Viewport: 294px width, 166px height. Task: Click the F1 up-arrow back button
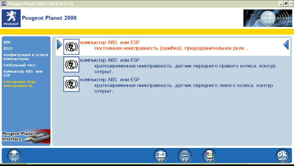(14, 156)
